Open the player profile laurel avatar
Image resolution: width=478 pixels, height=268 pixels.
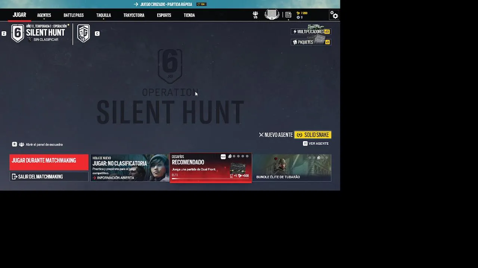coord(272,15)
